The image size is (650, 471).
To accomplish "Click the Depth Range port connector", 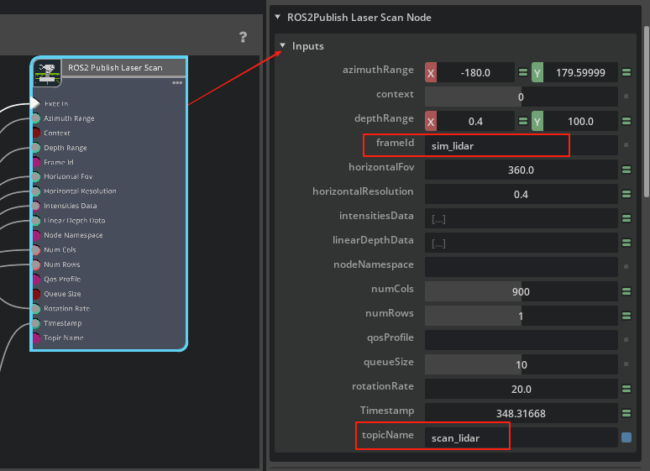I will (x=36, y=148).
